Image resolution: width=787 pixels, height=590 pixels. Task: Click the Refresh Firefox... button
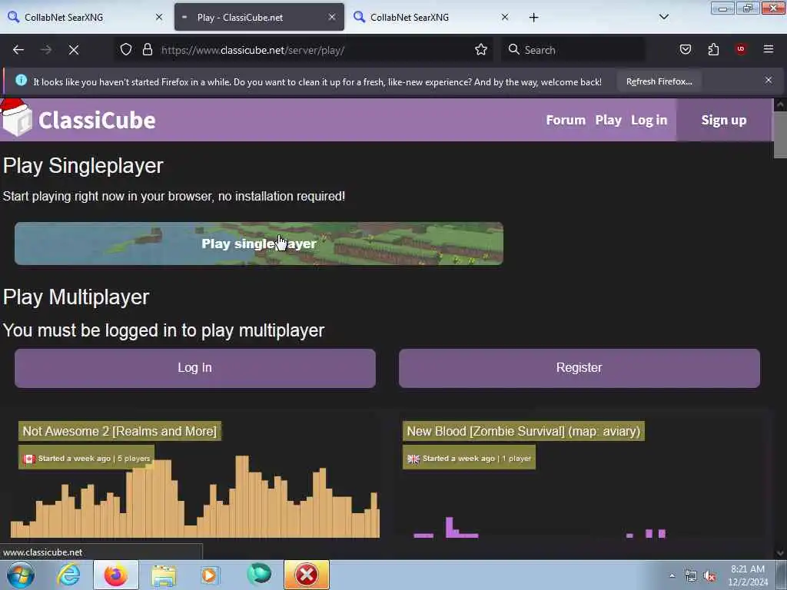tap(659, 81)
